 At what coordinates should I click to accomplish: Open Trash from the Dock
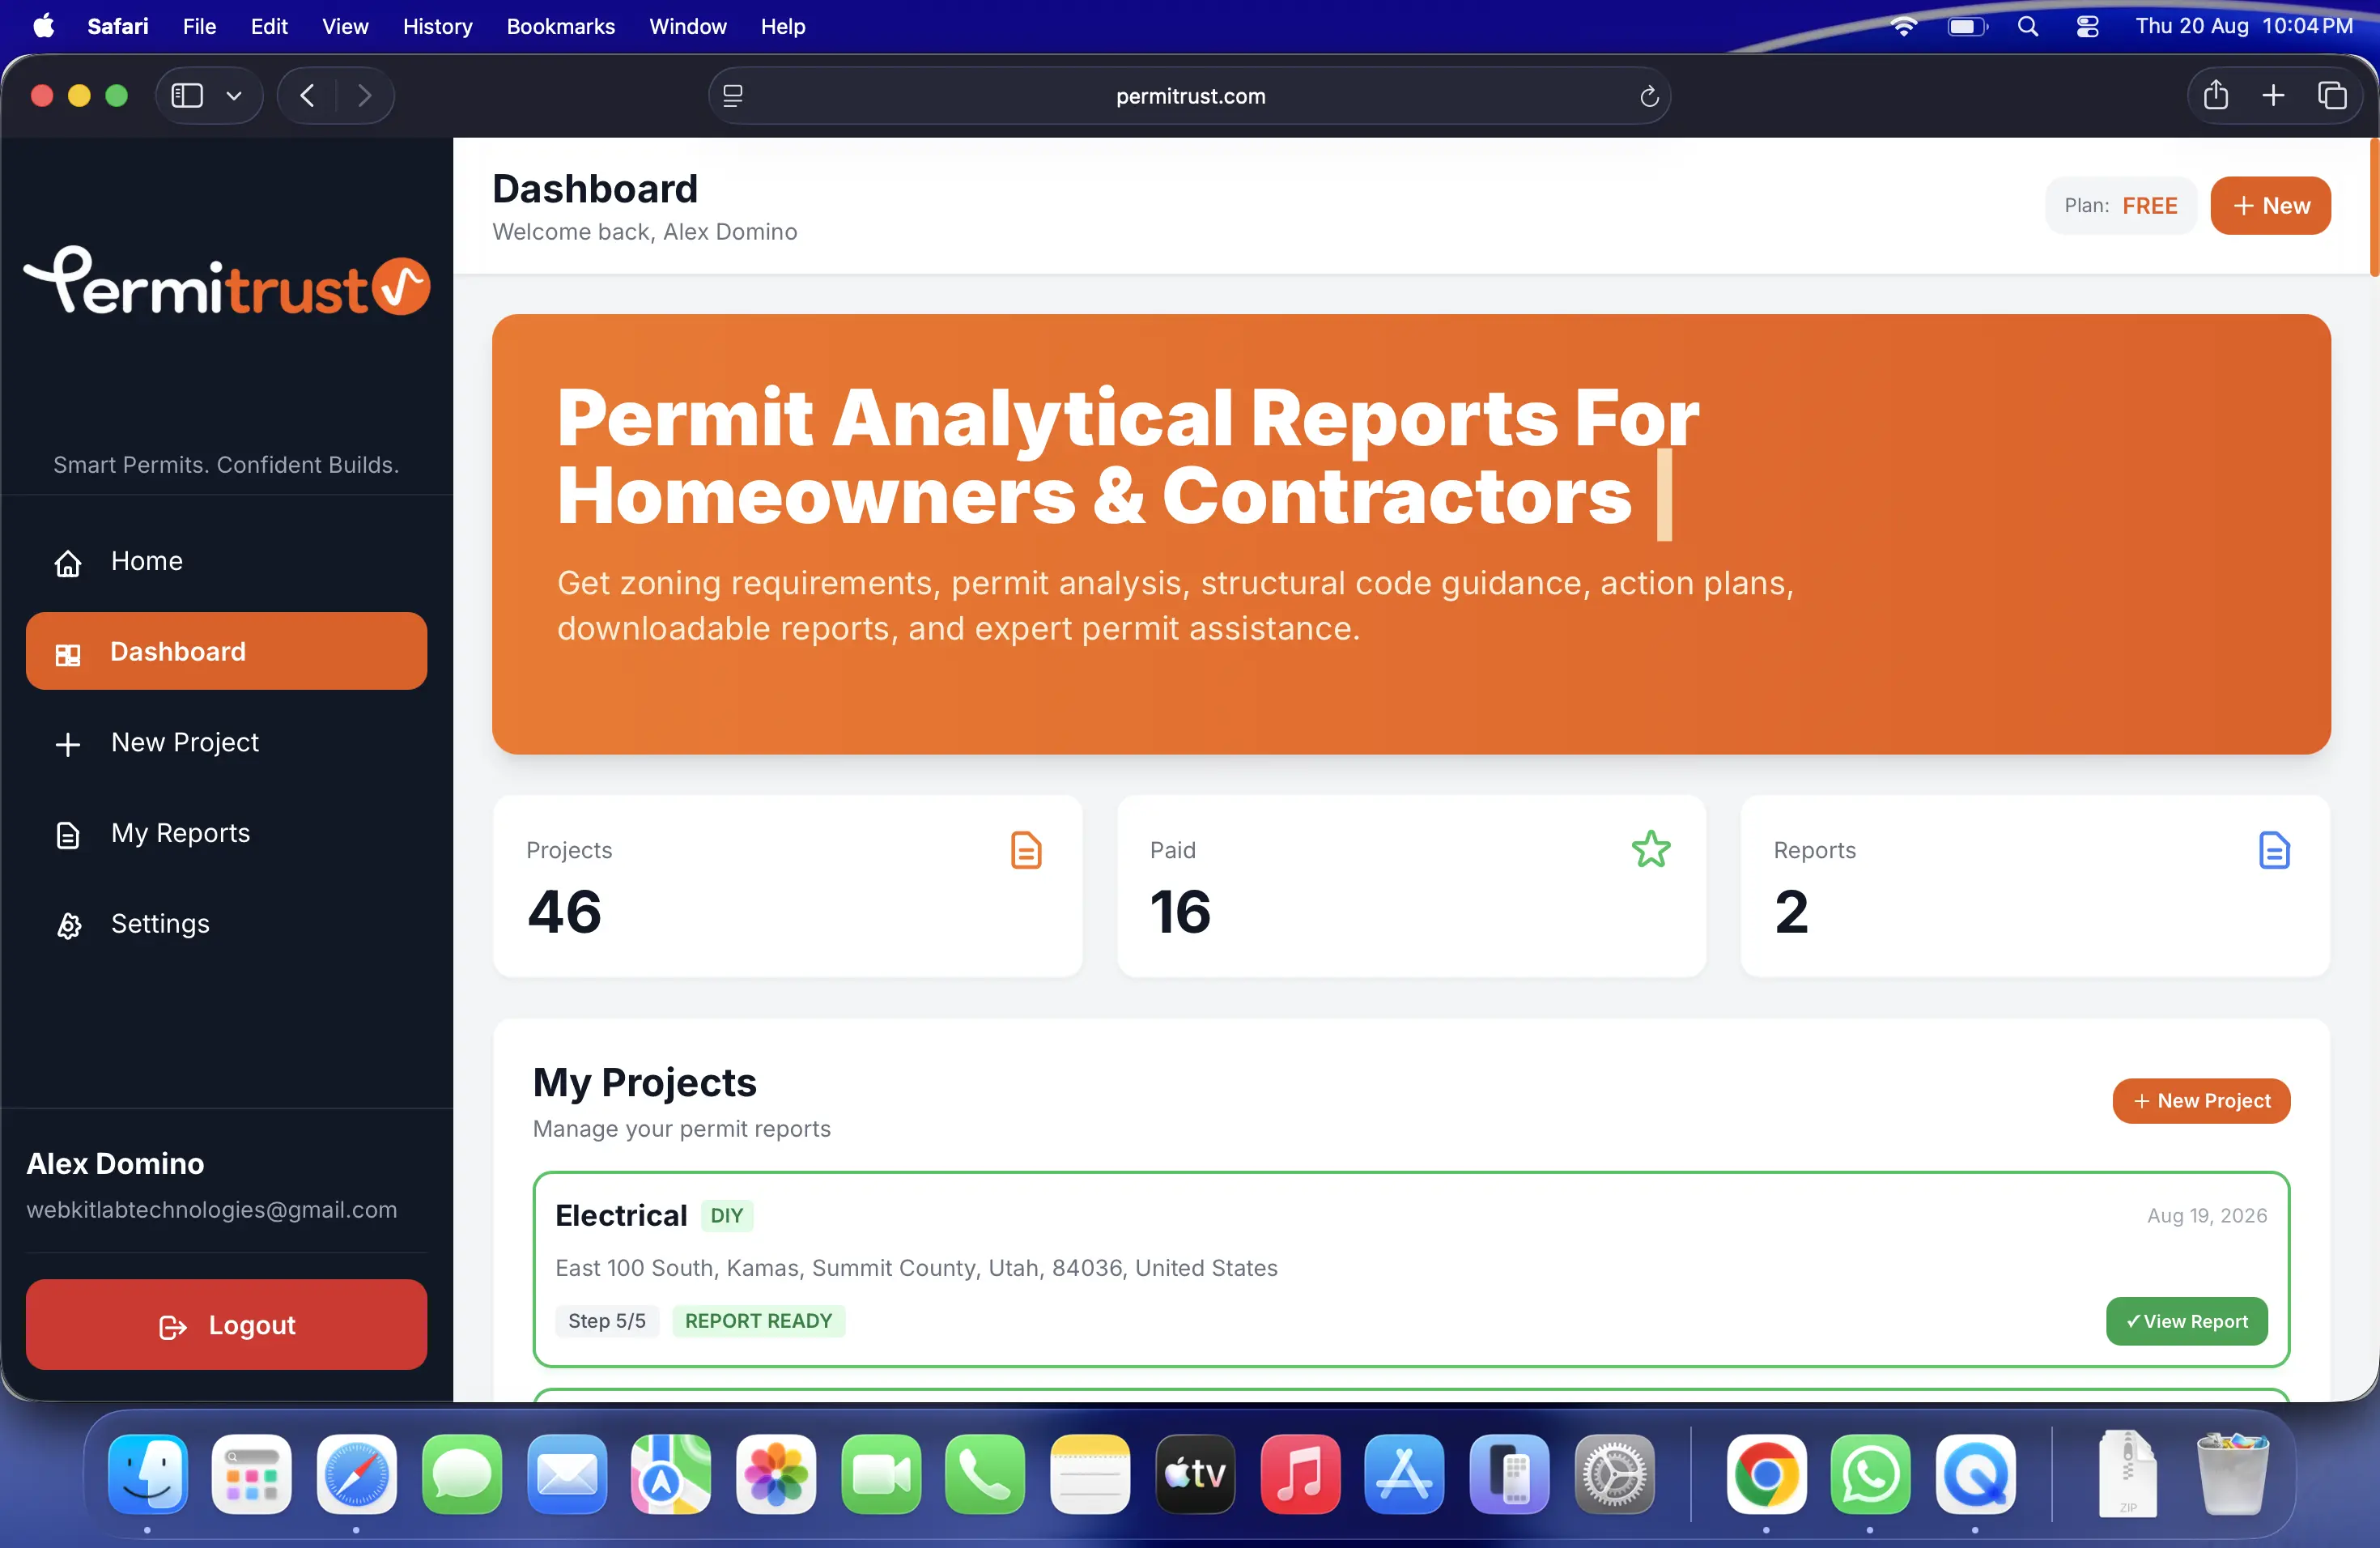2232,1474
